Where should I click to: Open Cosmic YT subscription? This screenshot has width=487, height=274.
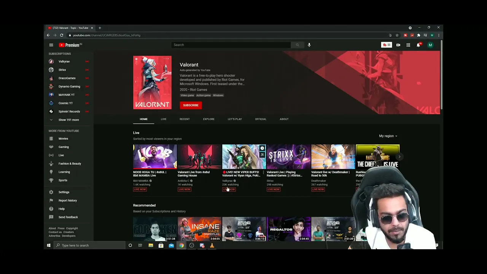[68, 103]
